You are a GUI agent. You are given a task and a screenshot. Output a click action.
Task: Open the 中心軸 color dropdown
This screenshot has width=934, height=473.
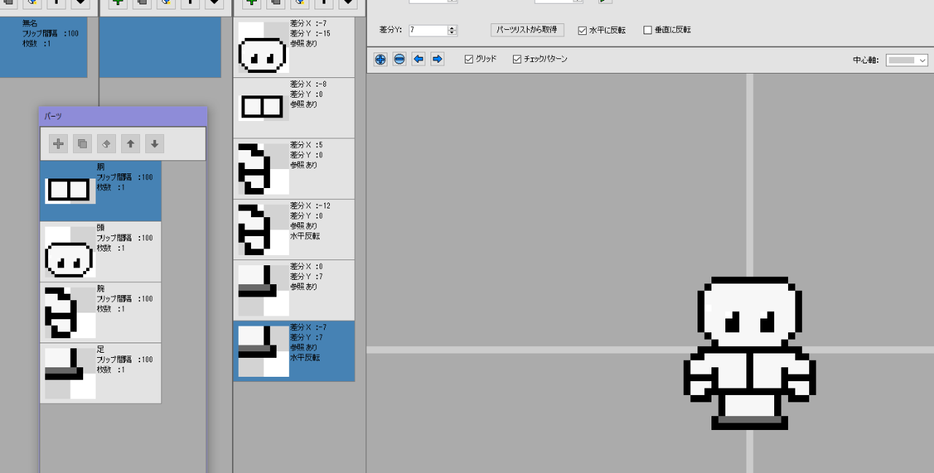pyautogui.click(x=906, y=60)
